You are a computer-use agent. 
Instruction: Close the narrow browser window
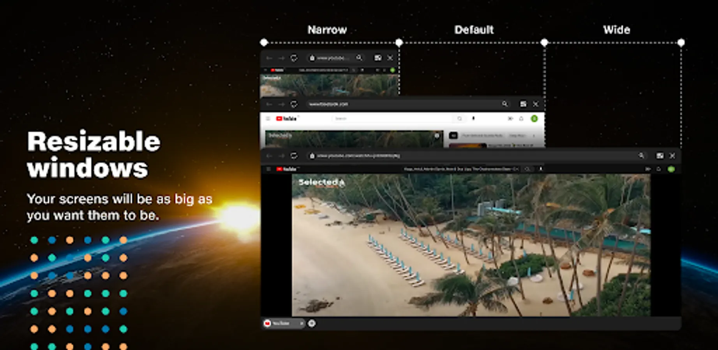click(390, 58)
